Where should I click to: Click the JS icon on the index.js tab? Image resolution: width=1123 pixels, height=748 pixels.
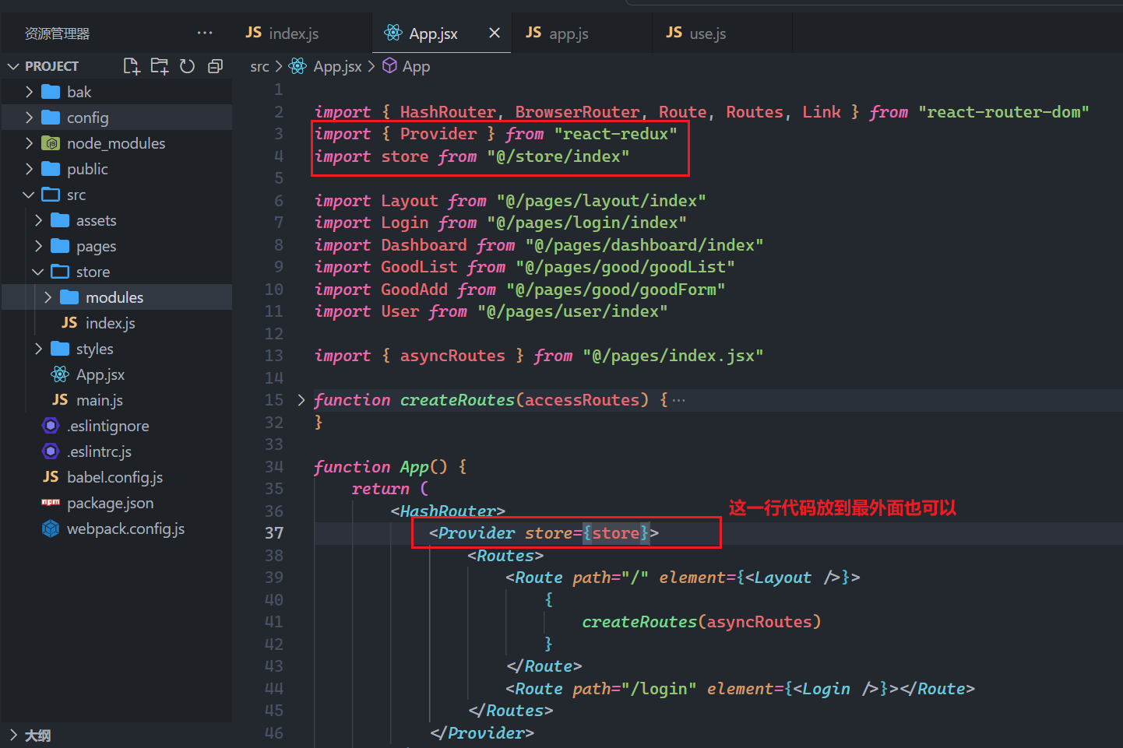tap(253, 33)
